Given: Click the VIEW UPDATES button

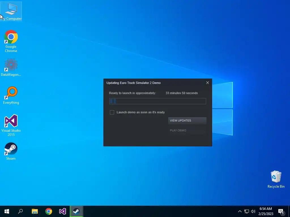Looking at the screenshot, I should pyautogui.click(x=187, y=120).
